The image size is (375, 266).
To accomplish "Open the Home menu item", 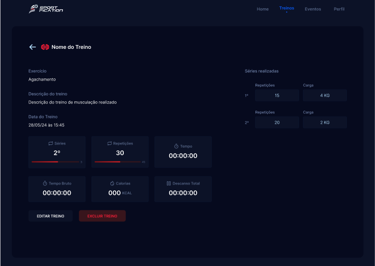I will (x=263, y=9).
